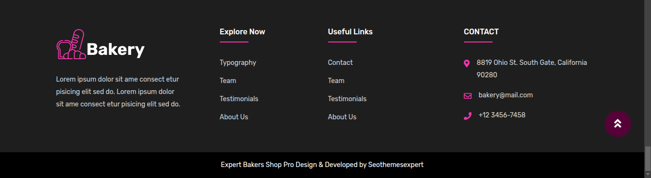Click the Explore Now column heading
This screenshot has width=651, height=178.
click(x=242, y=32)
